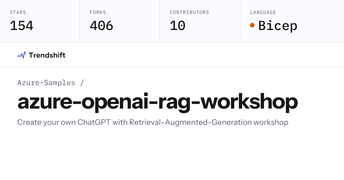Image resolution: width=344 pixels, height=180 pixels.
Task: Click the Trendshift brand name text
Action: pyautogui.click(x=47, y=55)
